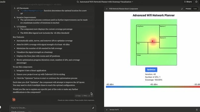
Task: Click the RSSI dBm gradient legend bar
Action: tap(153, 87)
